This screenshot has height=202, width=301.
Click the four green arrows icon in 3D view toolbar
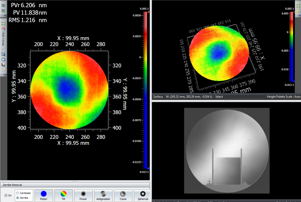click(x=298, y=6)
